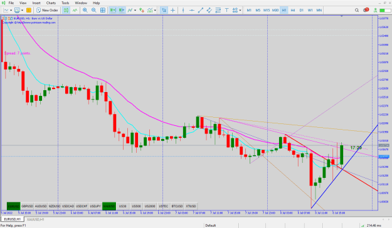Click the Default profile status text
392x228 pixels.
click(x=211, y=225)
